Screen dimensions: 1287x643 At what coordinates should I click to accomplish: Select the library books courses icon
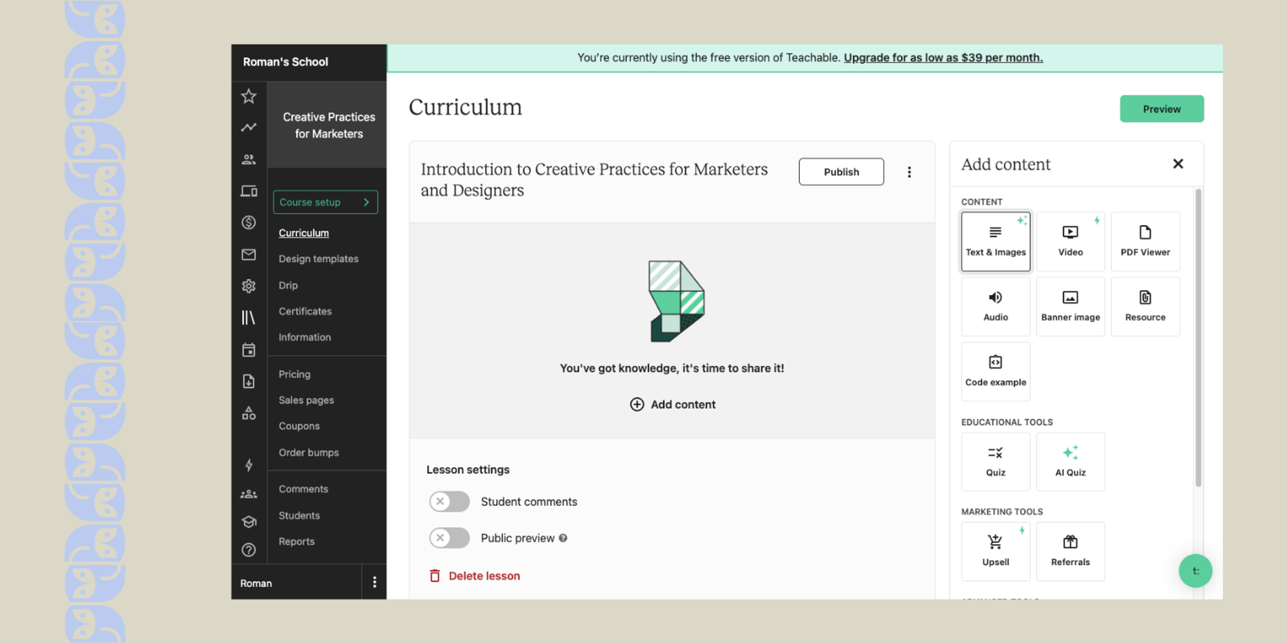point(248,317)
